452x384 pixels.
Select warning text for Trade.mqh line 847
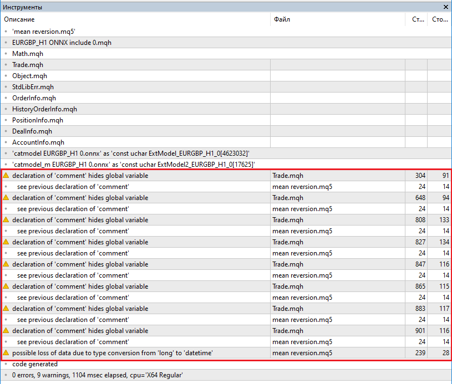click(x=80, y=264)
